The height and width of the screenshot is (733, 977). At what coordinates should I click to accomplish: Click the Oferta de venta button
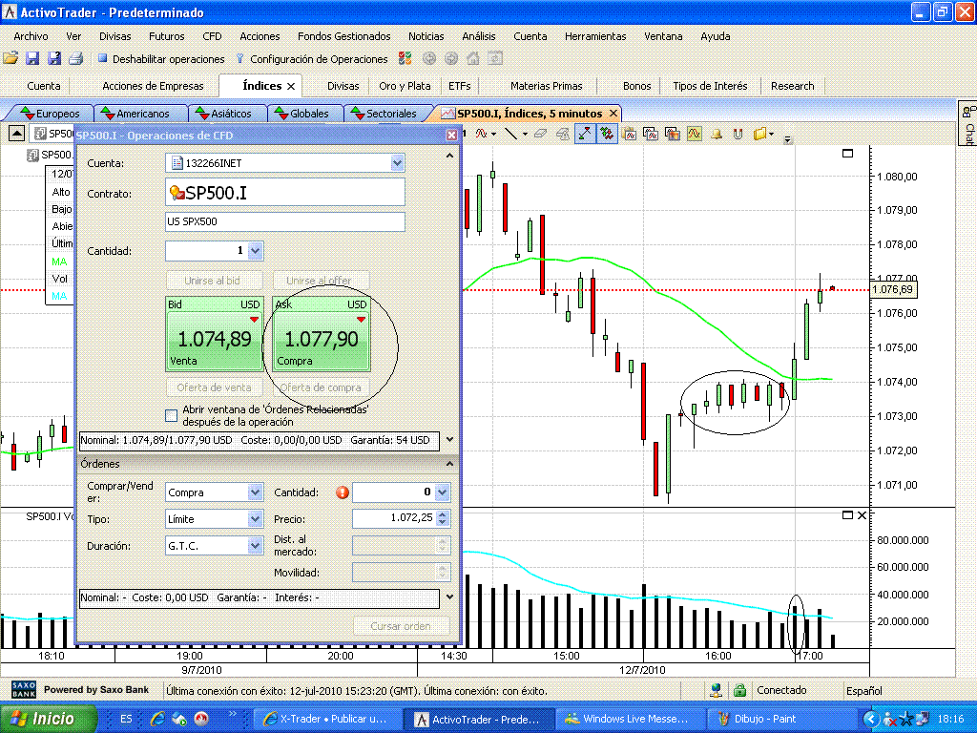(214, 387)
